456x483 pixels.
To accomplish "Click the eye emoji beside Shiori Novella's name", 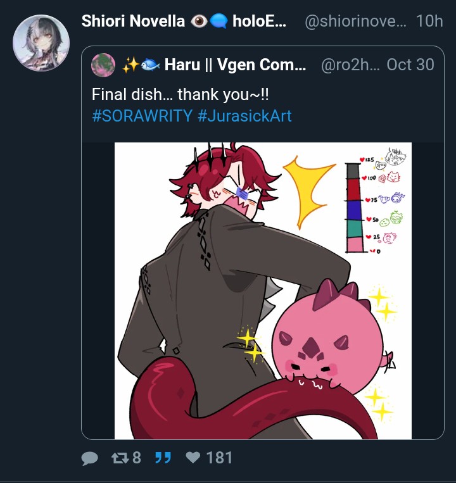I will click(199, 21).
